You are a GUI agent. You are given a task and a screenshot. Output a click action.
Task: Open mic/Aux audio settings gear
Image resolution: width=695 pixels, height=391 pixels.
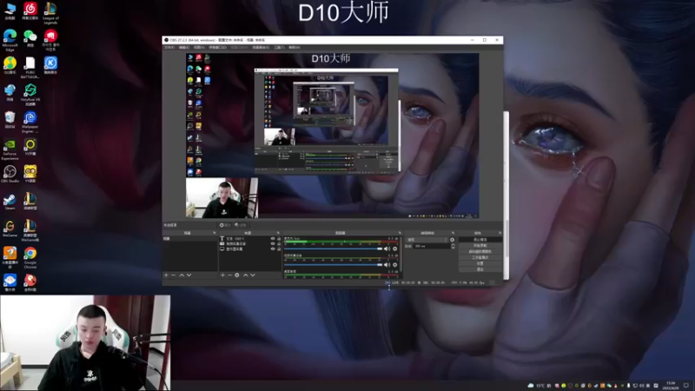tap(395, 249)
